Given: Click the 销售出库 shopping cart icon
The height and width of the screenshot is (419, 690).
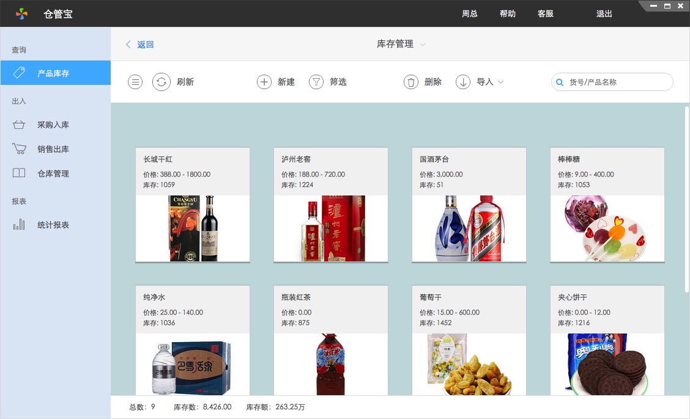Looking at the screenshot, I should point(19,149).
